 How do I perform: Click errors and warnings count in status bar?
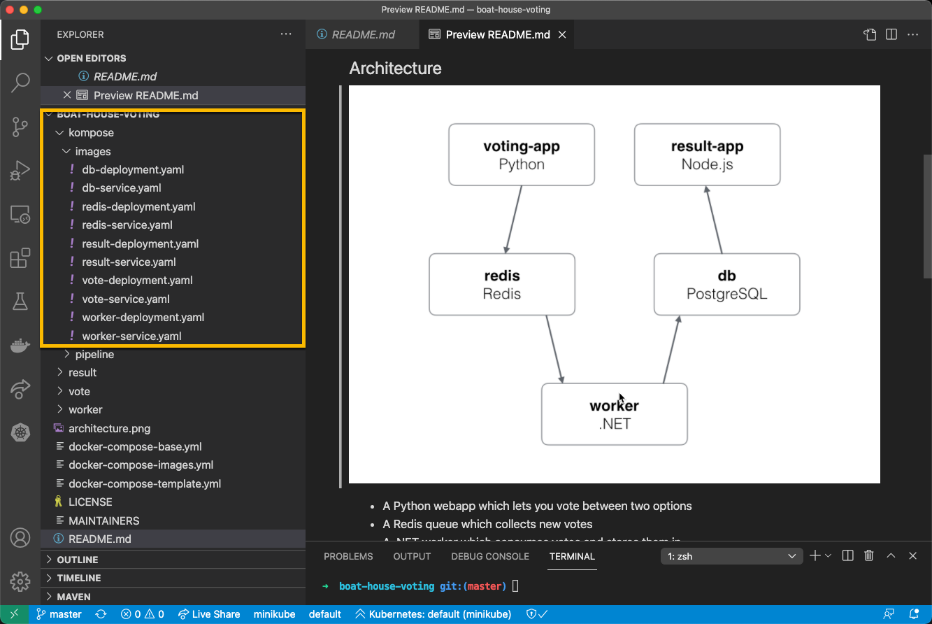coord(143,614)
